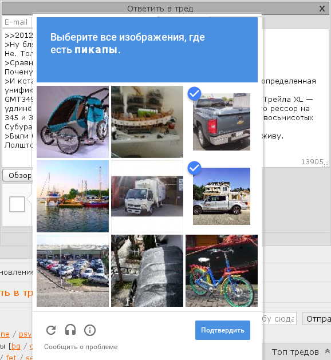Click the Сообщить о проблеме link
This screenshot has height=360, width=331.
click(81, 347)
